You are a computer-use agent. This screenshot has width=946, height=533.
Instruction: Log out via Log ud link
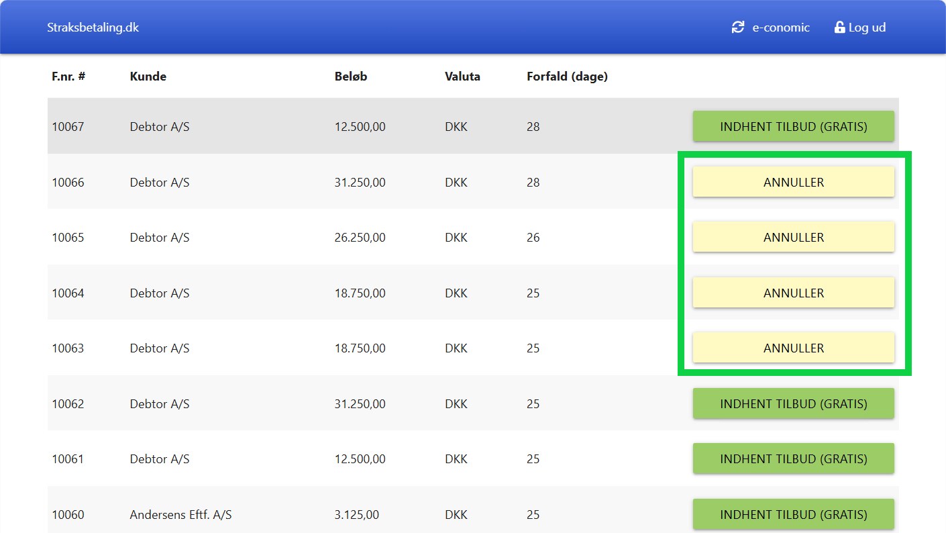tap(867, 28)
